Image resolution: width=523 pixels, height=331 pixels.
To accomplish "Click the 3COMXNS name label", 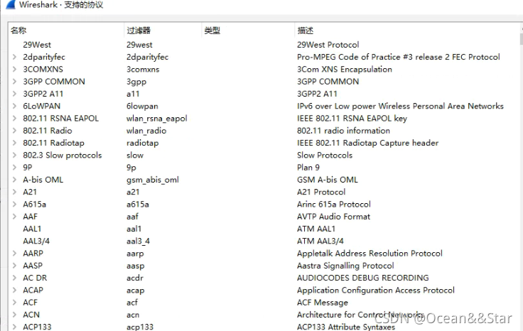I will pyautogui.click(x=43, y=70).
